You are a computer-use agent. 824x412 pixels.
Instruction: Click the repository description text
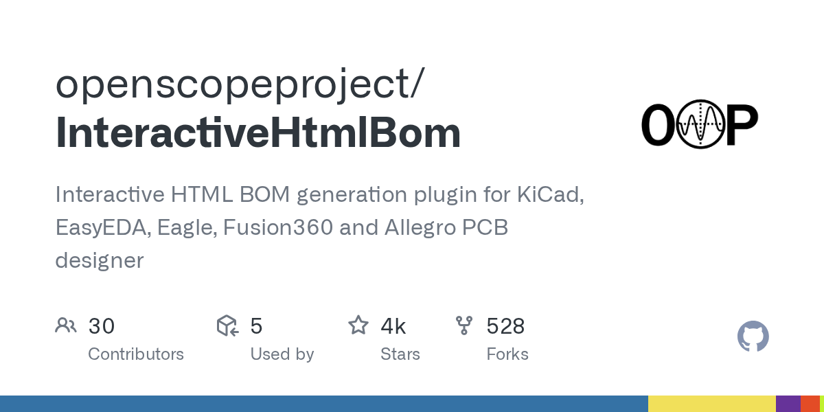pyautogui.click(x=319, y=227)
